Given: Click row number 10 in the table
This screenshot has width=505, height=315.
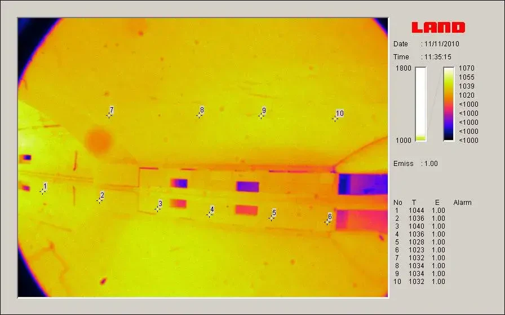Looking at the screenshot, I should 397,282.
